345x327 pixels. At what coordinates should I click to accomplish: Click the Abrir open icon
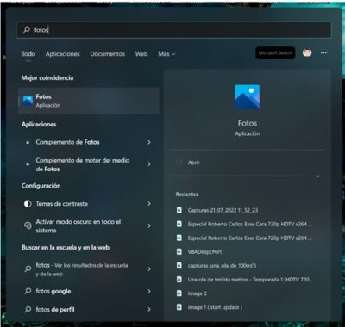point(179,163)
